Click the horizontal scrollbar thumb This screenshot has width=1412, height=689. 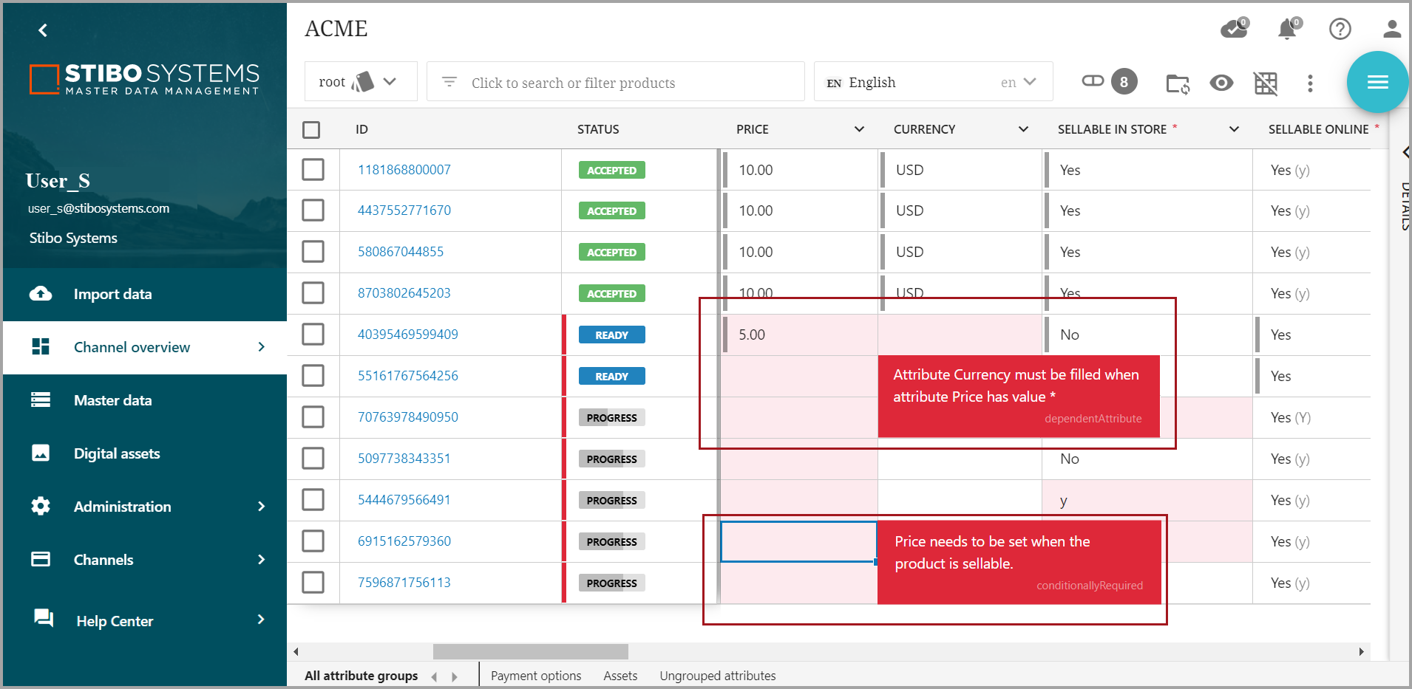tap(530, 651)
